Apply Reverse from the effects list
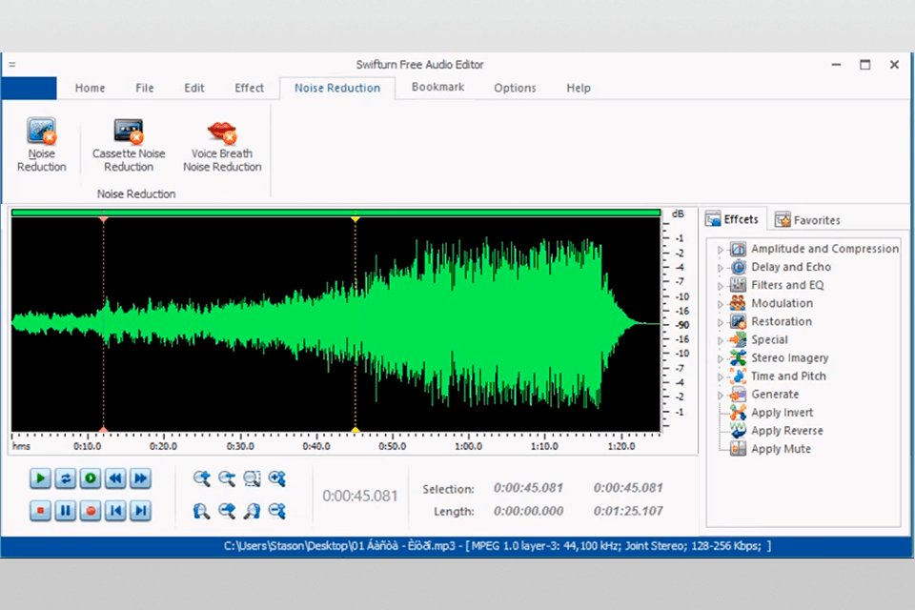 (786, 431)
